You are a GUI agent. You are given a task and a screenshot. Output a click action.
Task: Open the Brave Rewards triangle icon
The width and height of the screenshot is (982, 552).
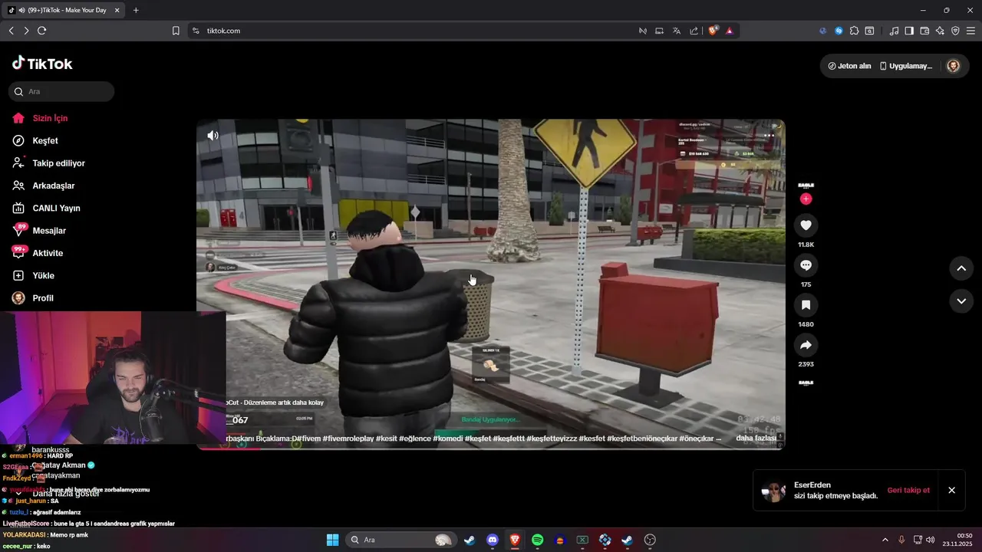(x=729, y=31)
